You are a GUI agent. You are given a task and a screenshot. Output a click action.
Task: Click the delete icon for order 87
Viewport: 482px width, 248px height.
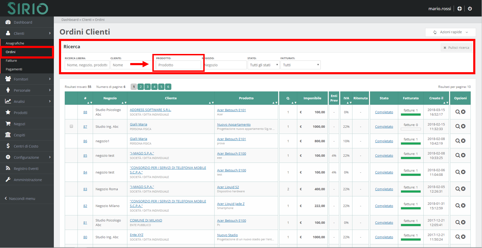click(463, 126)
